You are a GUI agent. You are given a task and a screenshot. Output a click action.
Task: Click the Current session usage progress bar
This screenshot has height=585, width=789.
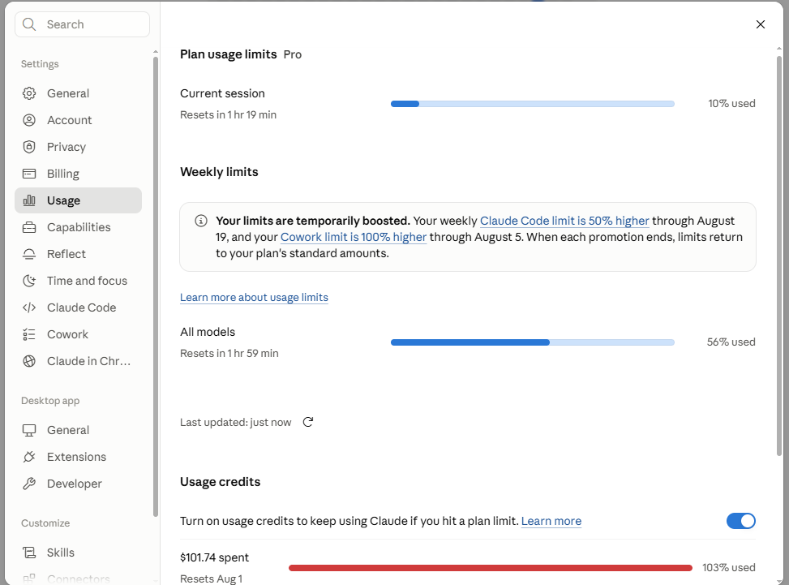(x=533, y=104)
